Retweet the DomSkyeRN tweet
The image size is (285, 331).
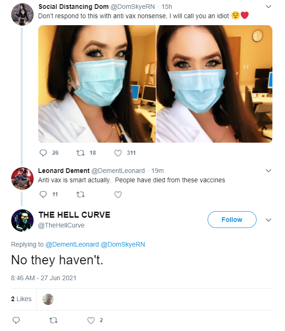point(80,152)
